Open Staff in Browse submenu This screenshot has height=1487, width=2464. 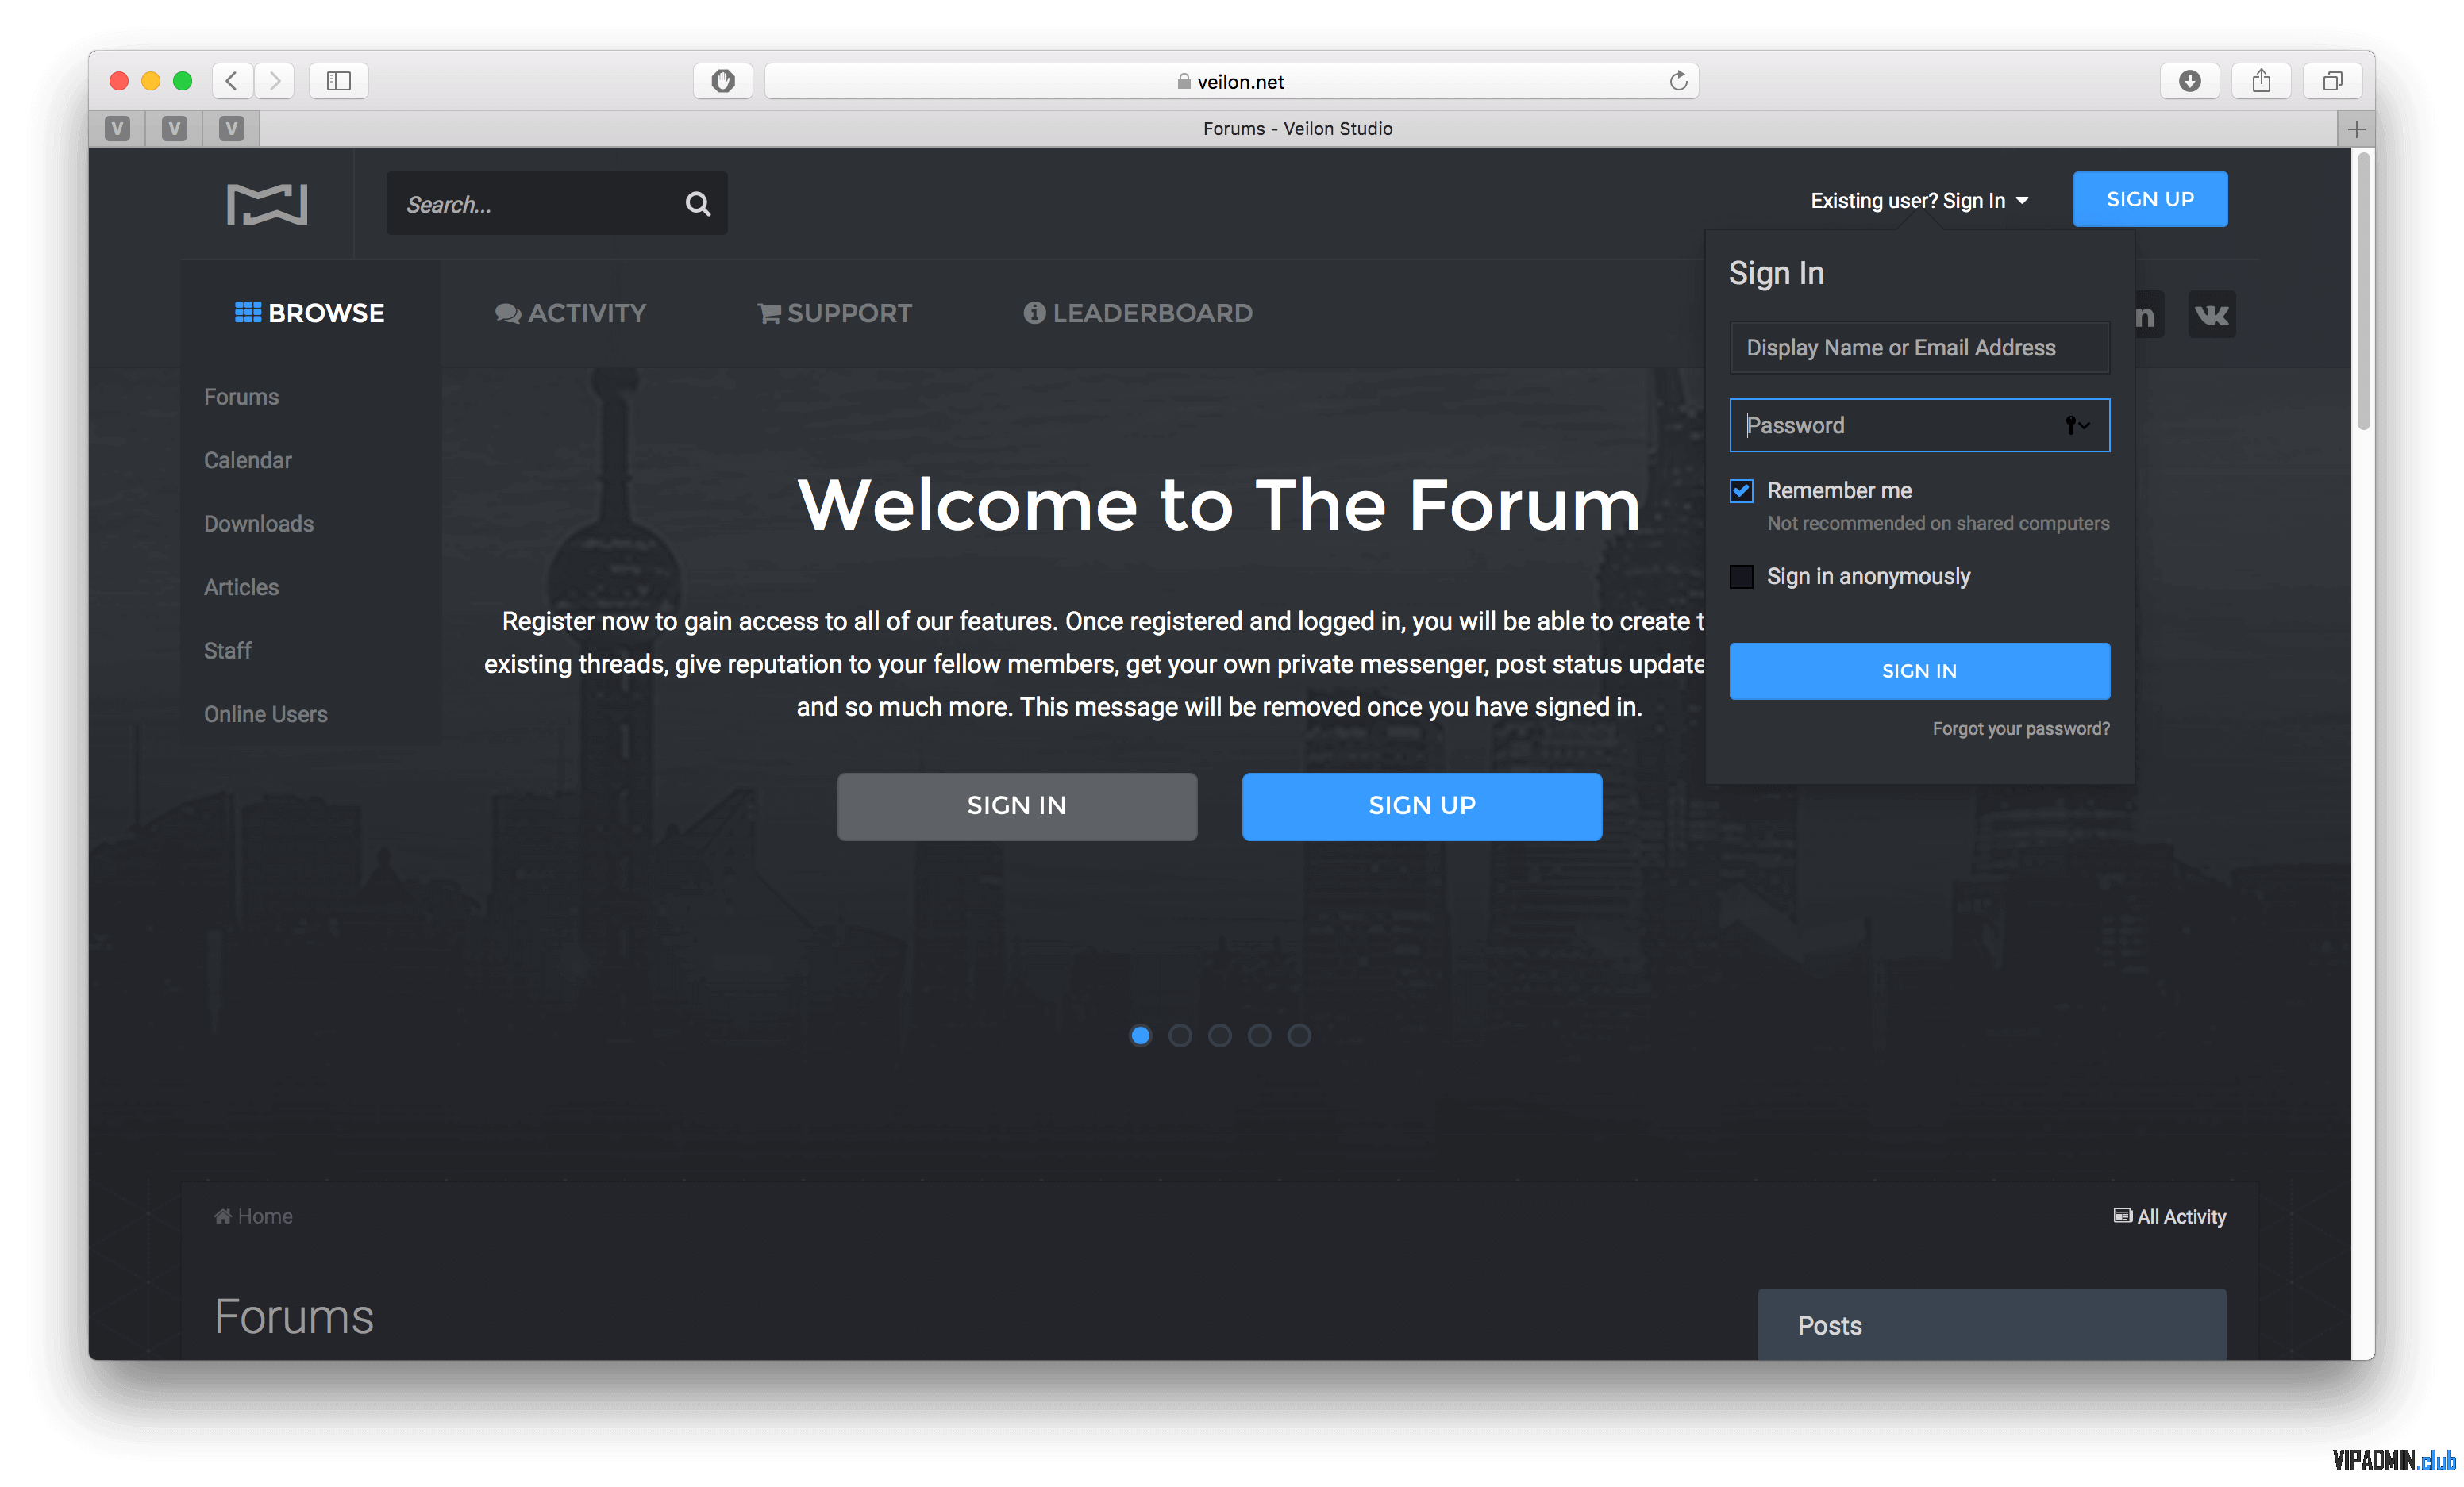coord(227,651)
